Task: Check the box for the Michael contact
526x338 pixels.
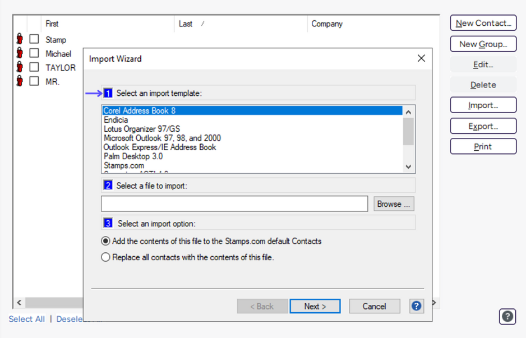Action: click(x=34, y=53)
